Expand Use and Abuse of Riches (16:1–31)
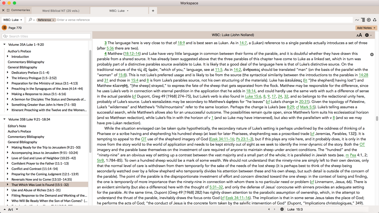 (8, 190)
